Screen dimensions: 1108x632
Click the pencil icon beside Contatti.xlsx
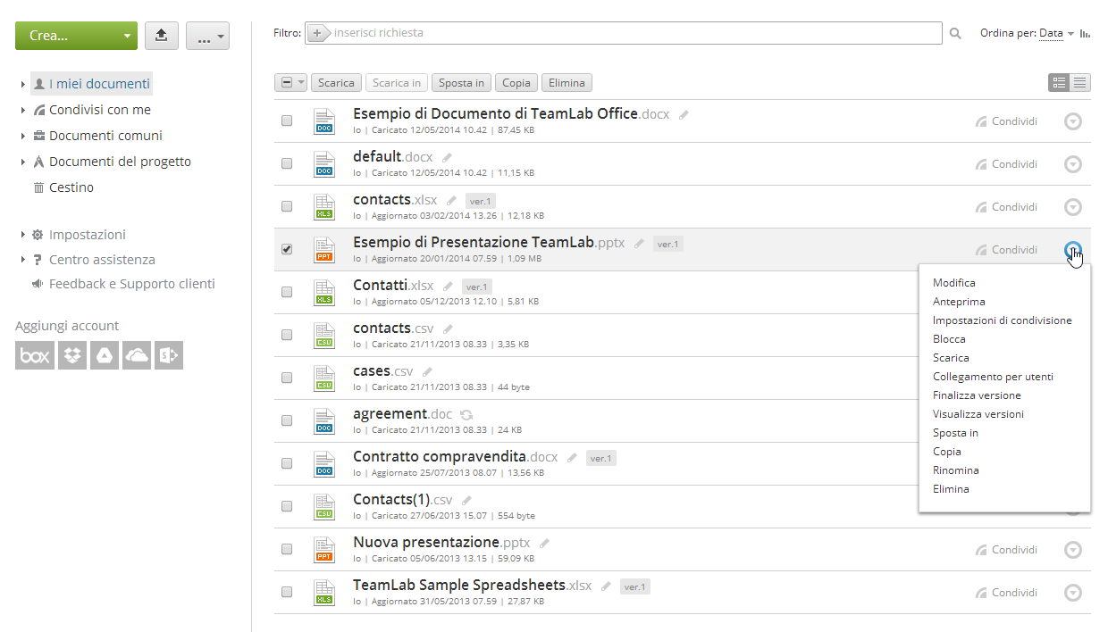click(x=449, y=287)
